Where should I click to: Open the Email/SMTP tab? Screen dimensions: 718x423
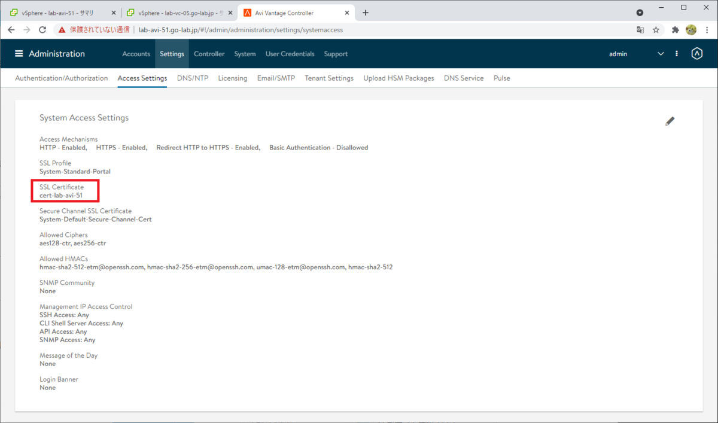click(276, 78)
